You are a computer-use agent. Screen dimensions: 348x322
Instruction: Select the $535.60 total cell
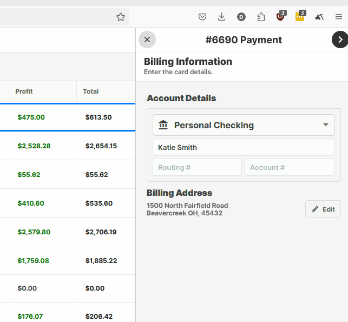[99, 203]
